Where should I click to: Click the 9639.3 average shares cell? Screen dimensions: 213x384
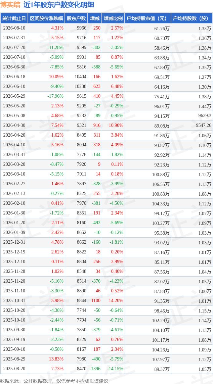(192, 115)
